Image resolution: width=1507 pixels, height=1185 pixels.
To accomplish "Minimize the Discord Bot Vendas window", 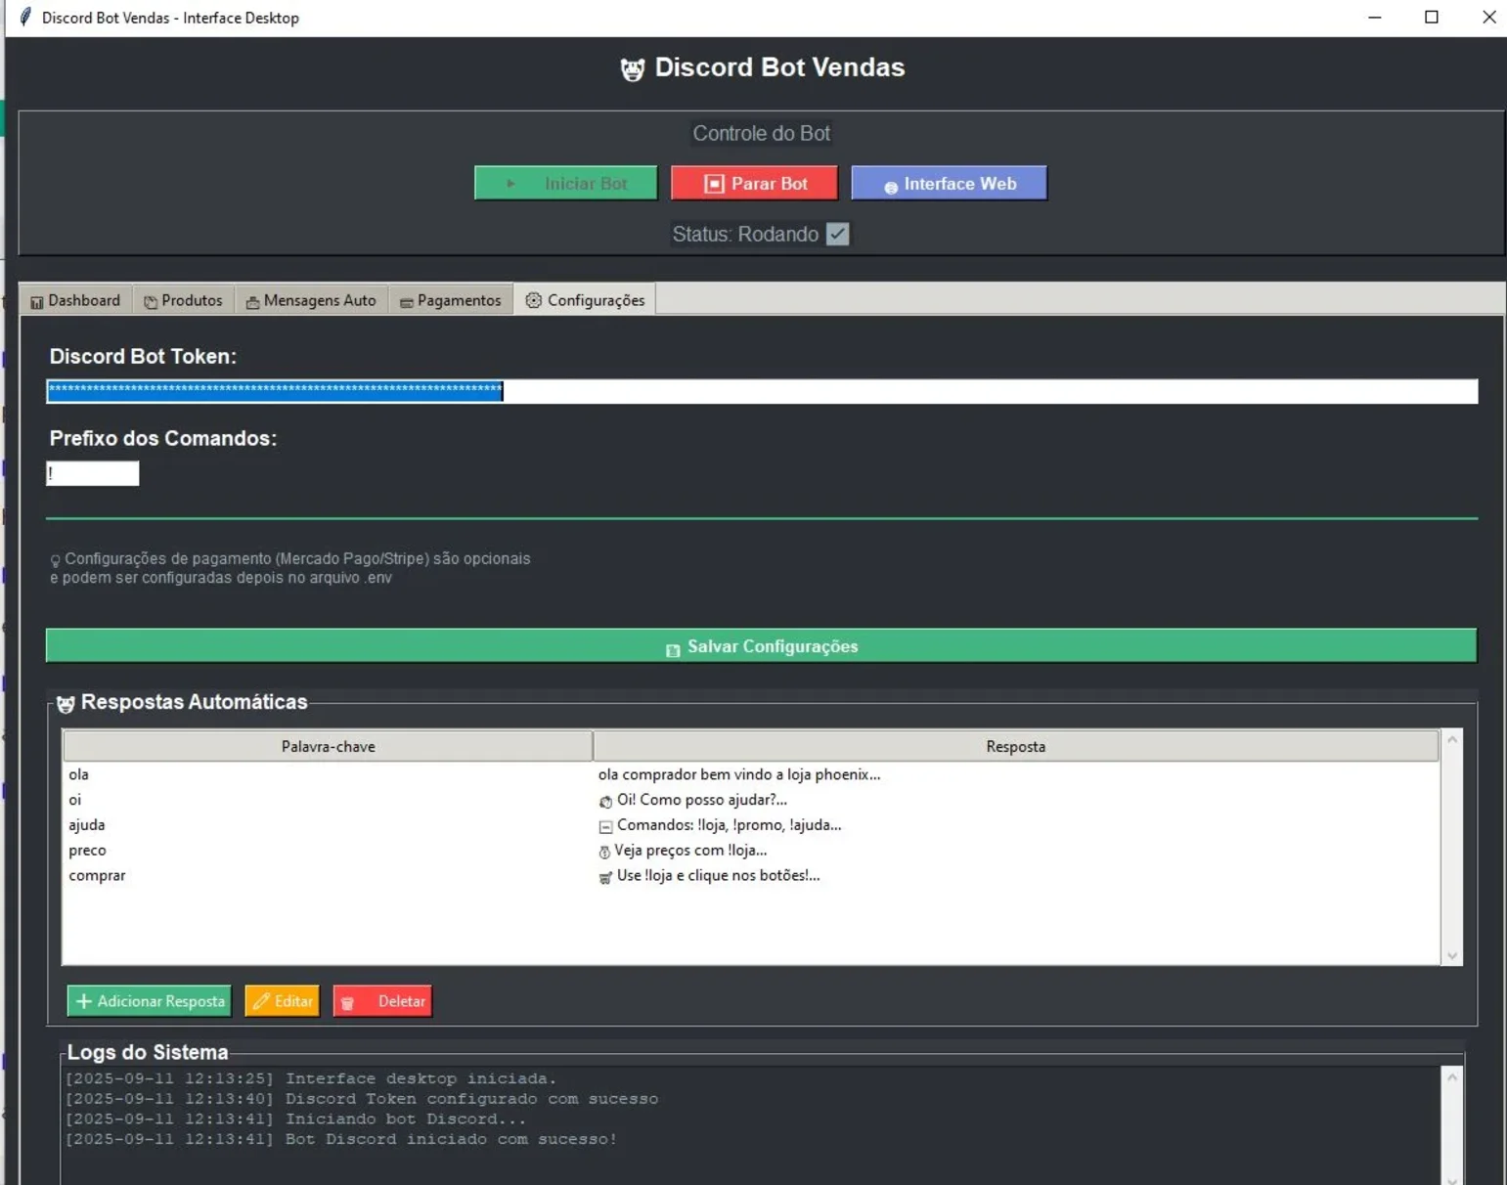I will tap(1375, 18).
